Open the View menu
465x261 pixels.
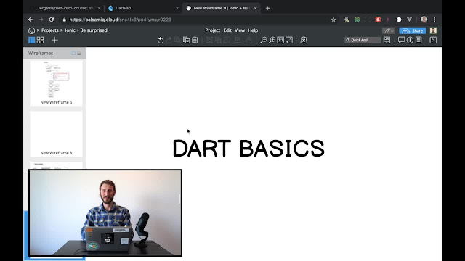tap(240, 30)
